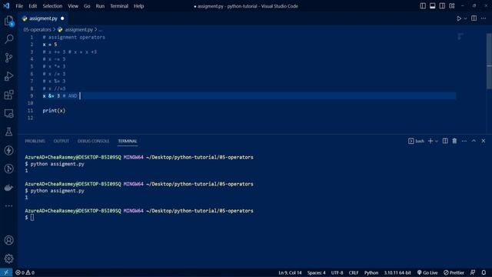
Task: Click the editor vertical scrollbar
Action: point(489,62)
